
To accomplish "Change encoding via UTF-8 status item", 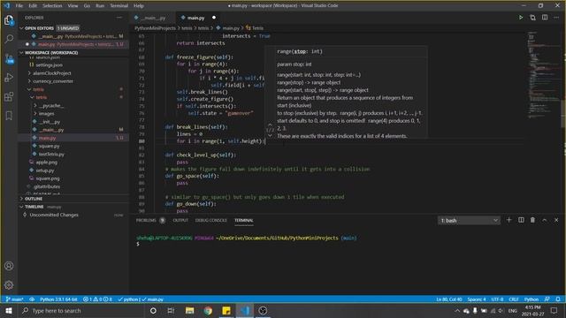I will pos(497,299).
